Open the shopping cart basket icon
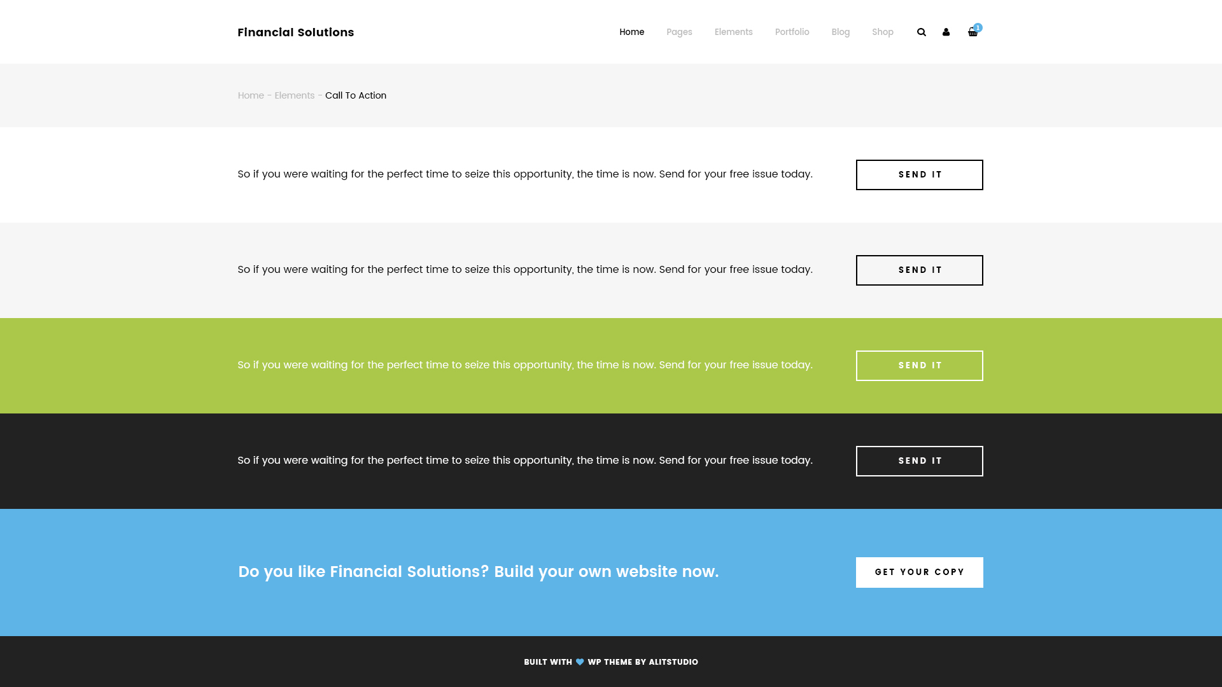The height and width of the screenshot is (687, 1222). point(972,33)
